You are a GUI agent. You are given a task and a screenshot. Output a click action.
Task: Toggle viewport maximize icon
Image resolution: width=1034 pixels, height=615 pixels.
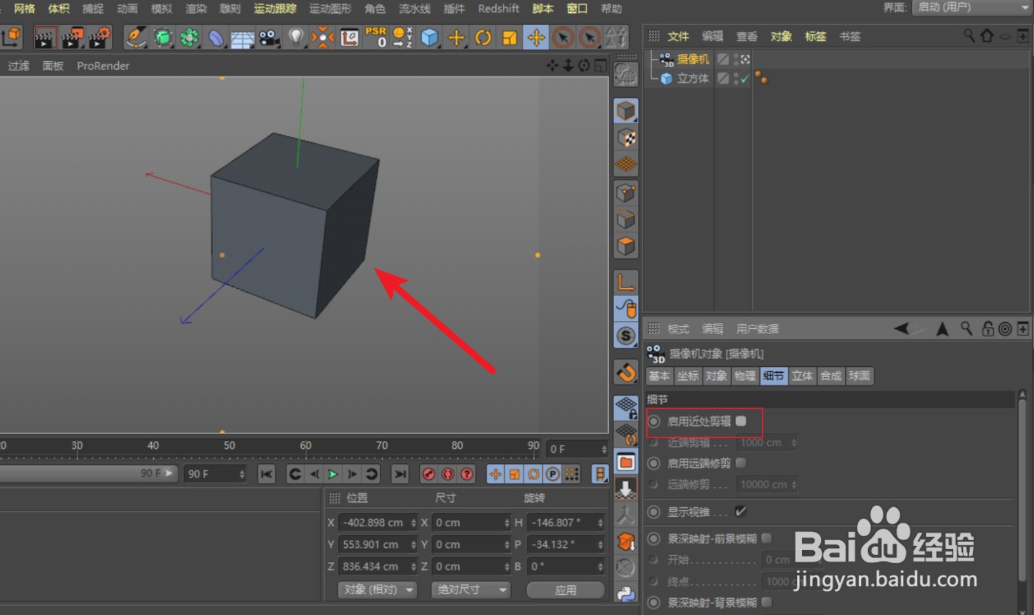(x=600, y=65)
